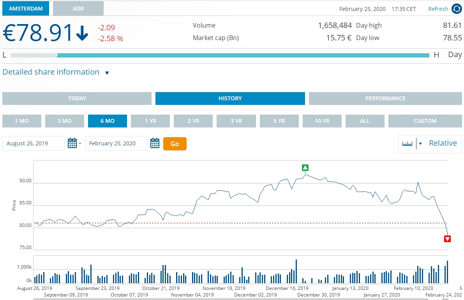The image size is (464, 300).
Task: Choose the CUSTOM date range option
Action: coord(425,121)
